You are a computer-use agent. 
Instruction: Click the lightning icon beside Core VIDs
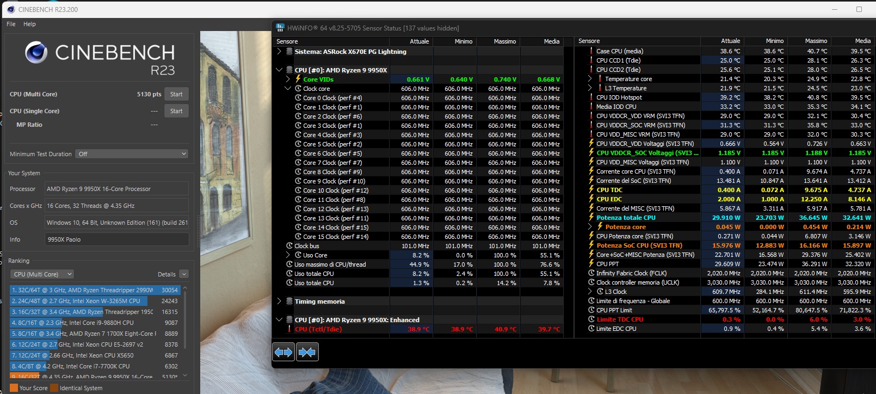point(298,79)
